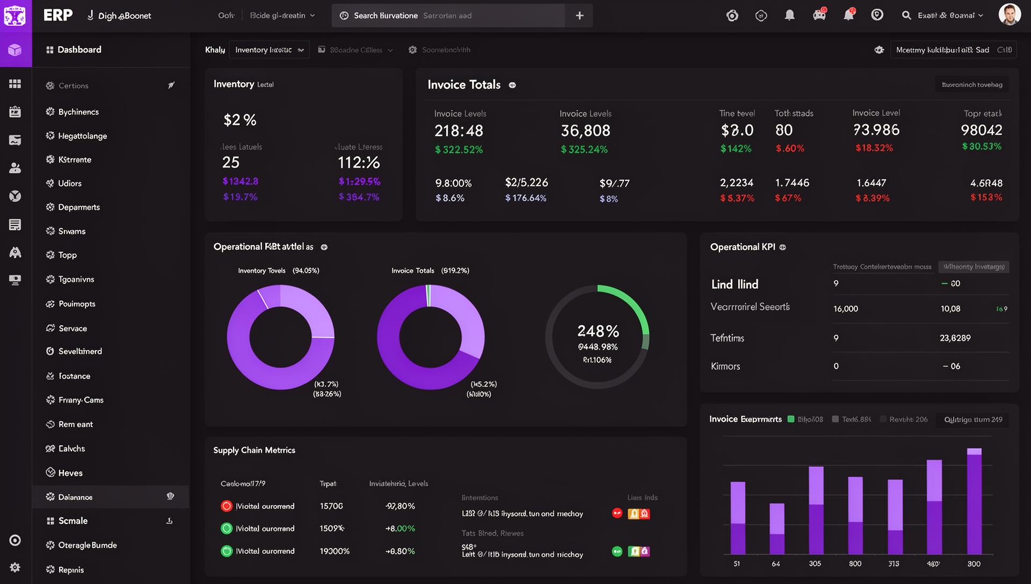1031x584 pixels.
Task: Click the rocket icon in left rail
Action: [x=15, y=252]
